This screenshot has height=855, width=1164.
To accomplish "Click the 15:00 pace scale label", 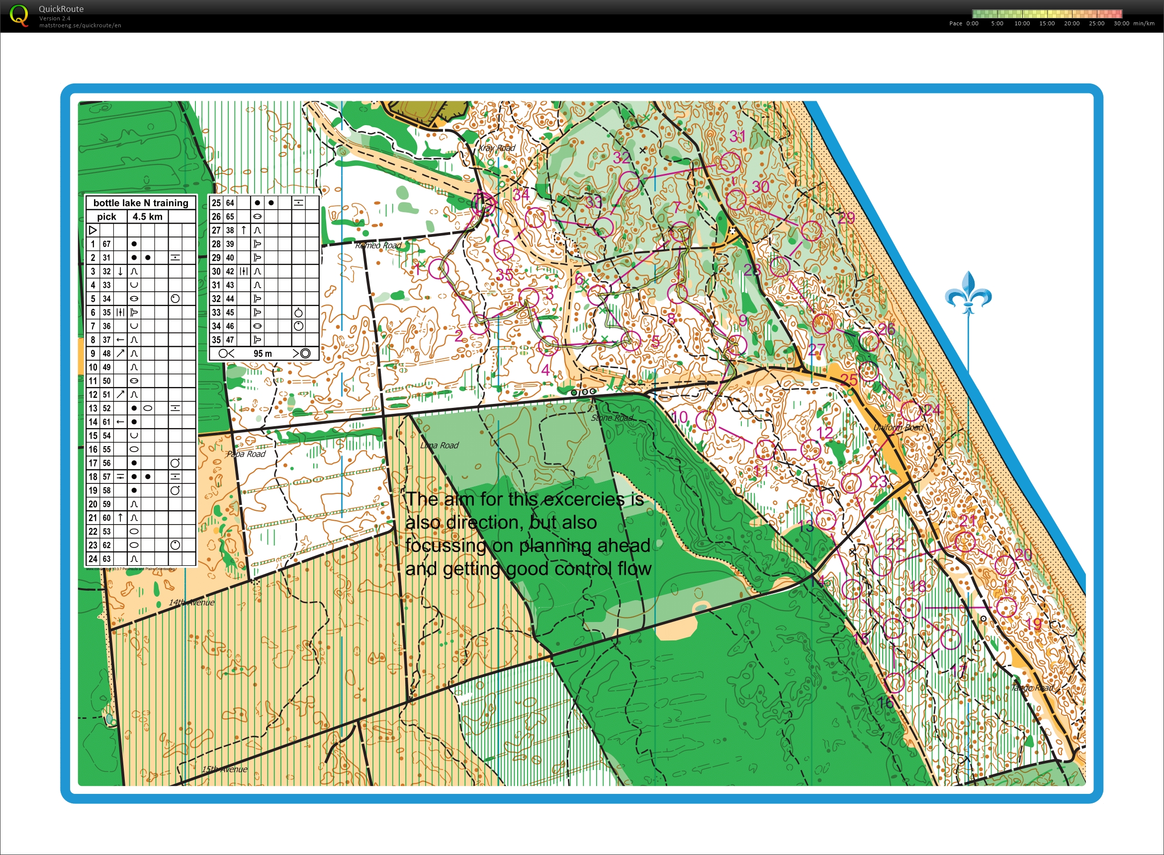I will click(1047, 23).
